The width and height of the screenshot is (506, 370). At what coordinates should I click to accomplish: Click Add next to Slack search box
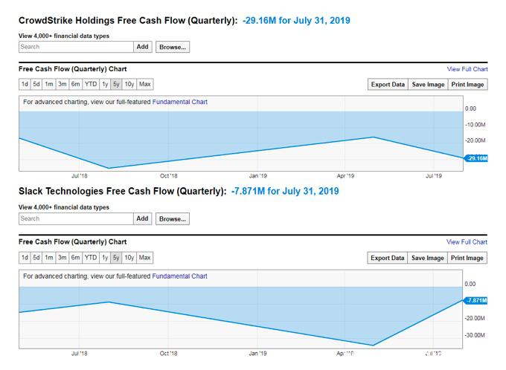point(142,218)
